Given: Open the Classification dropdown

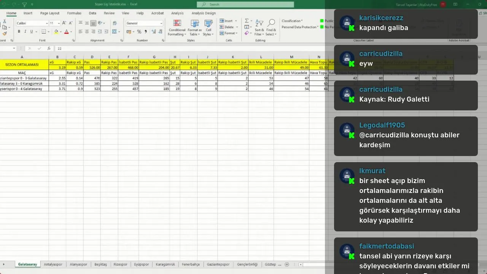Looking at the screenshot, I should [x=292, y=21].
